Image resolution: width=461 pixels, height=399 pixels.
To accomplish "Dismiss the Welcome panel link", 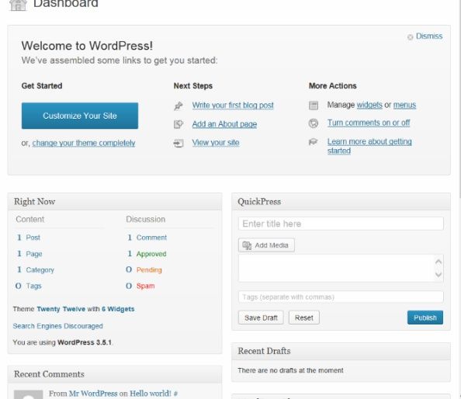I will pos(429,36).
